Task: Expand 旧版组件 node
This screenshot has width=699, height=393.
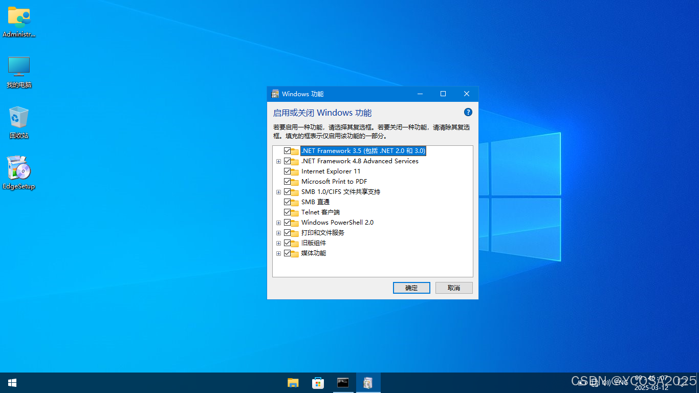Action: [x=279, y=243]
